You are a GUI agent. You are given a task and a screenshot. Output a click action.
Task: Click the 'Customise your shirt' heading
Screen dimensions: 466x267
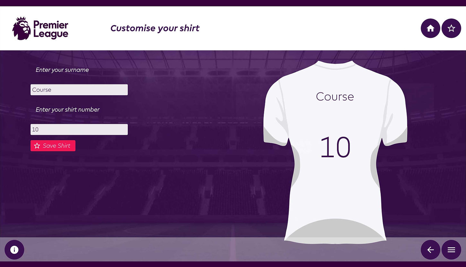tap(155, 28)
